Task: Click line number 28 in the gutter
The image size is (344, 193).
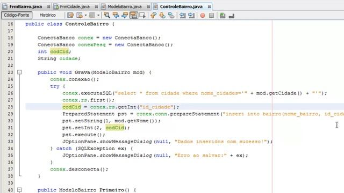Action: 10,107
